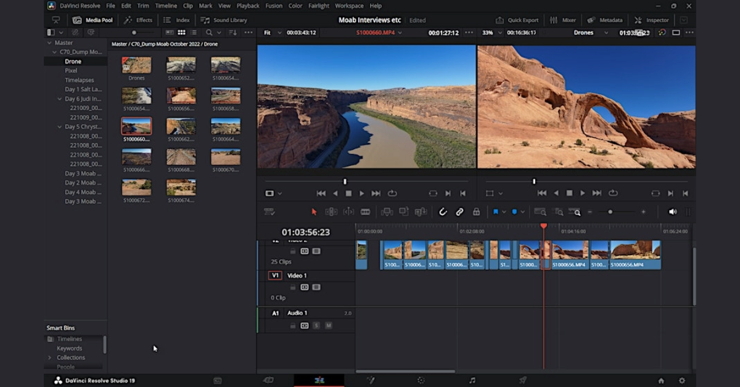Switch to the Color page
This screenshot has width=740, height=387.
[420, 380]
